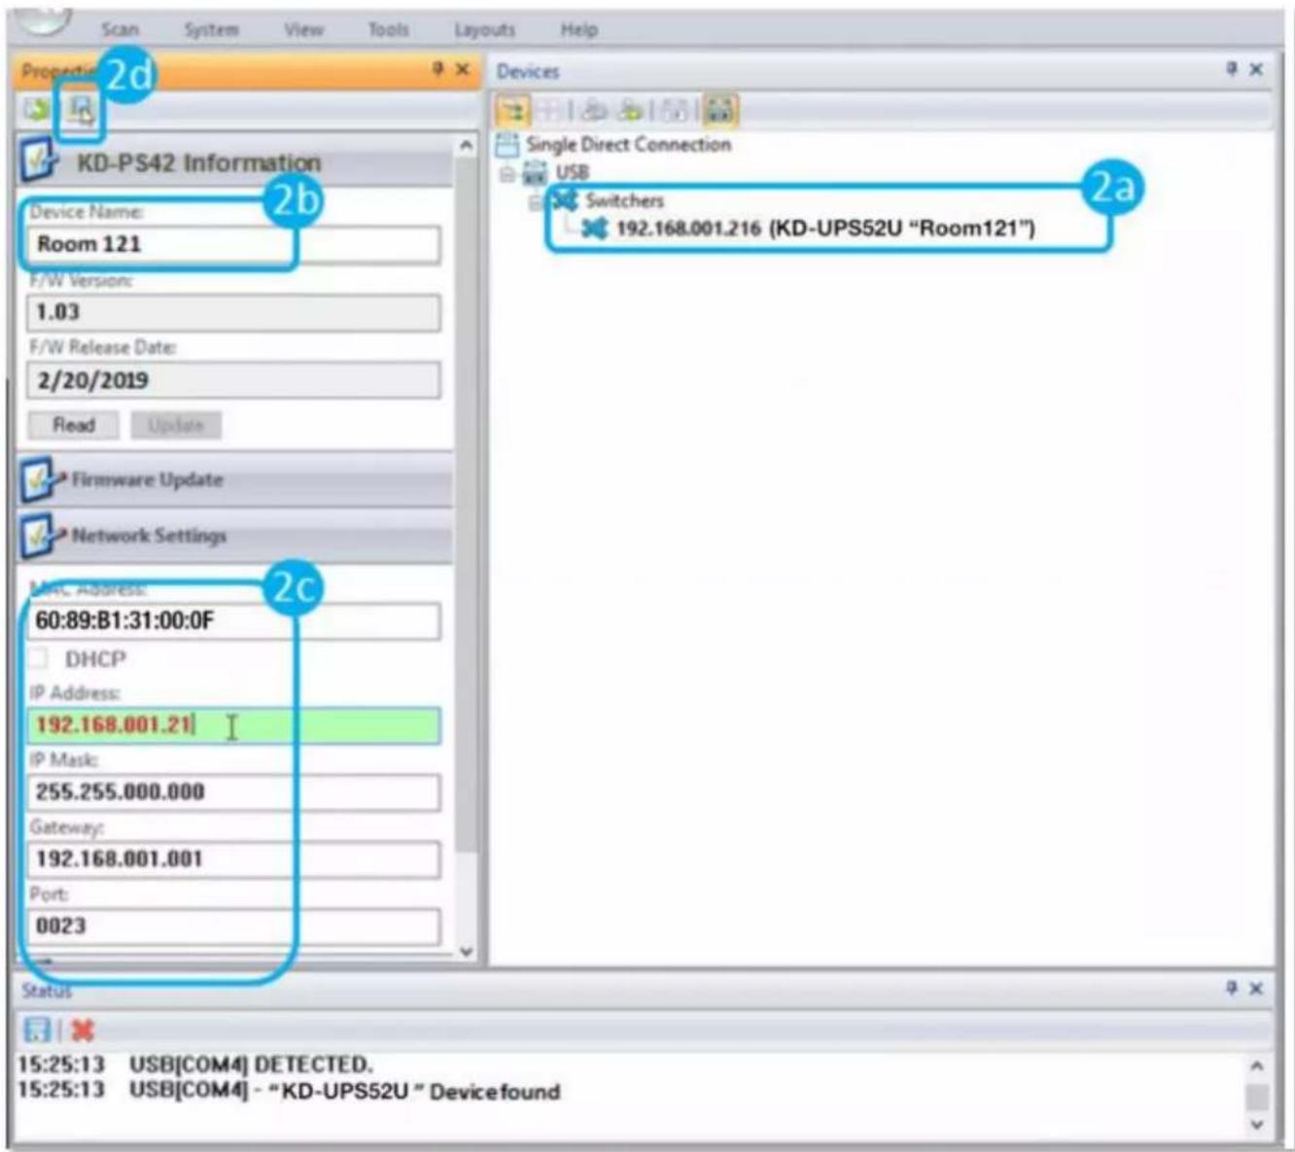Open the Help menu
This screenshot has width=1295, height=1152.
coord(578,30)
